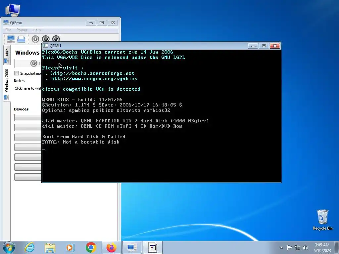Image resolution: width=339 pixels, height=254 pixels.
Task: Click the stop machine icon in QtEmu toolbar
Action: 46,39
